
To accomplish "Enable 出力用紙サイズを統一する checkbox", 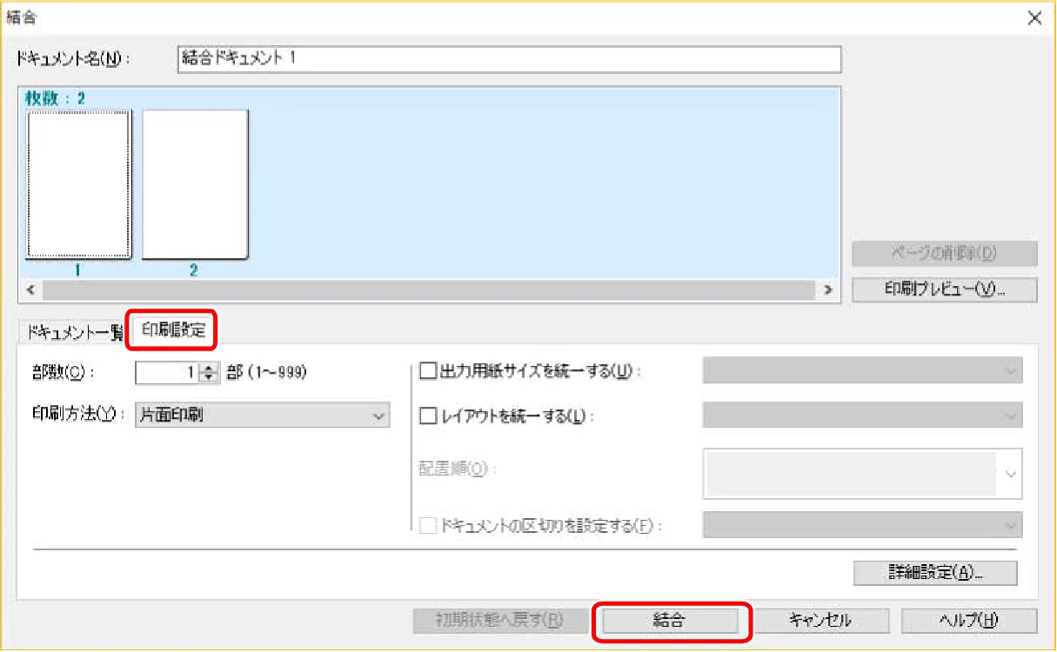I will coord(428,371).
